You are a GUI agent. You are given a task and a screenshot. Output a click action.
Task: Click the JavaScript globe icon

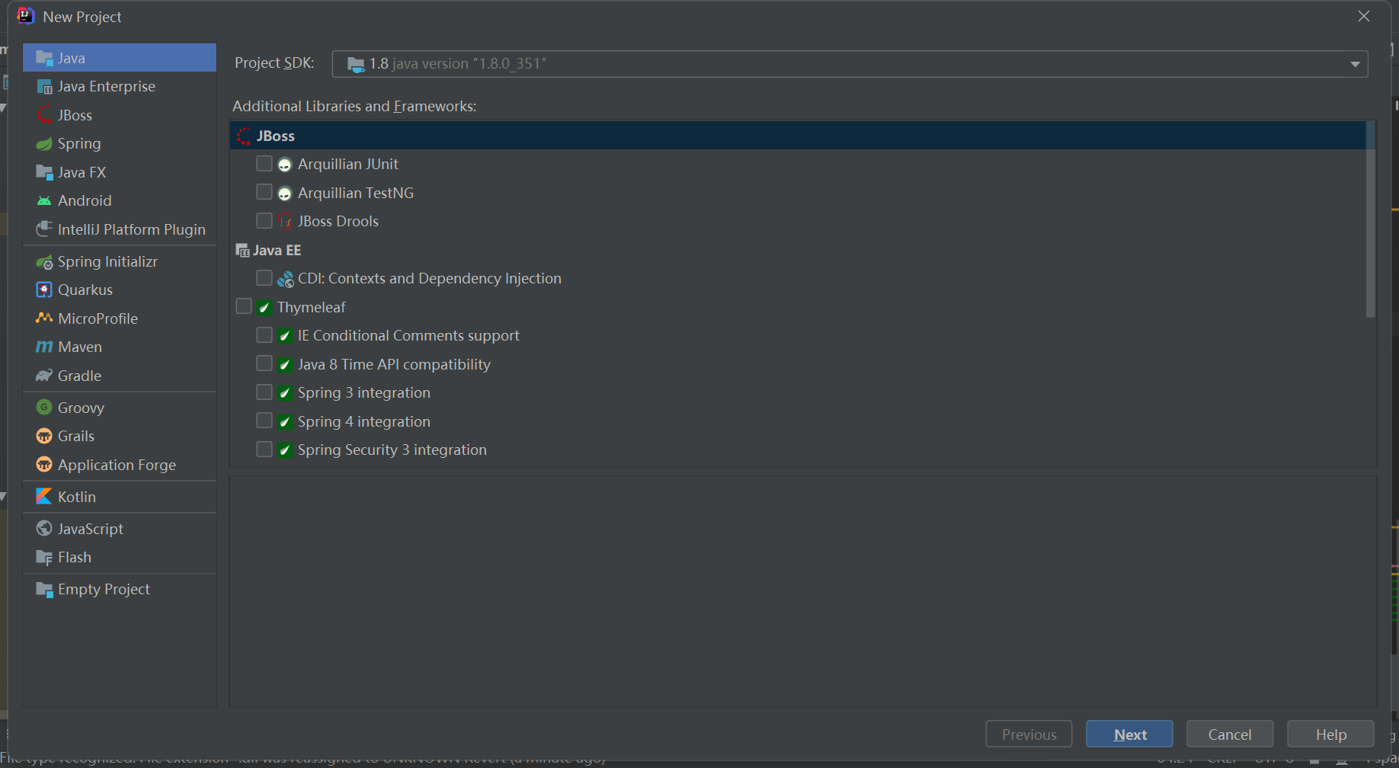coord(44,529)
